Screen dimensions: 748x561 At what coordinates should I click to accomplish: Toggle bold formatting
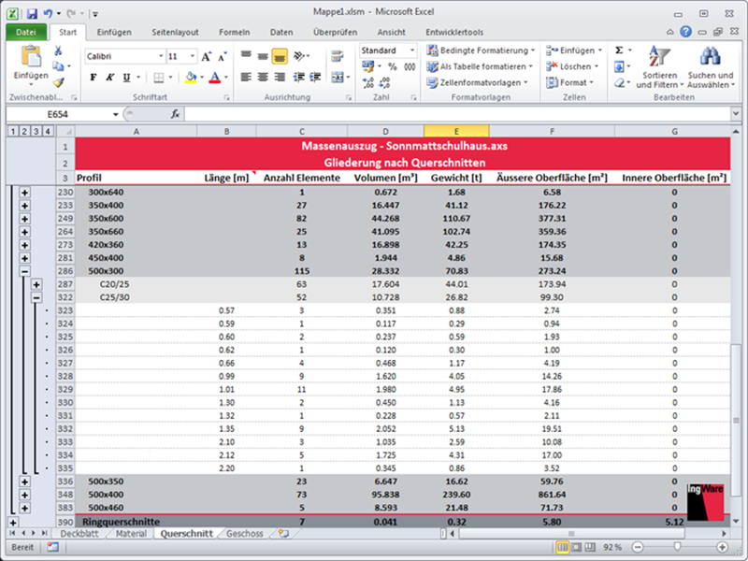[93, 78]
